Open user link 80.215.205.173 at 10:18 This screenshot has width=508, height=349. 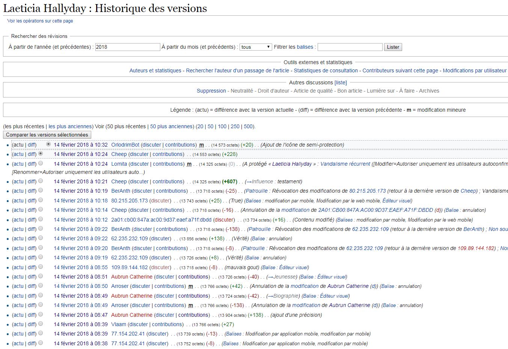(x=130, y=201)
